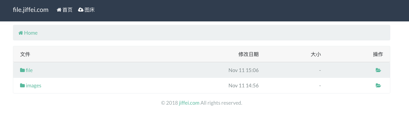Click the 文件 column header

[x=25, y=54]
